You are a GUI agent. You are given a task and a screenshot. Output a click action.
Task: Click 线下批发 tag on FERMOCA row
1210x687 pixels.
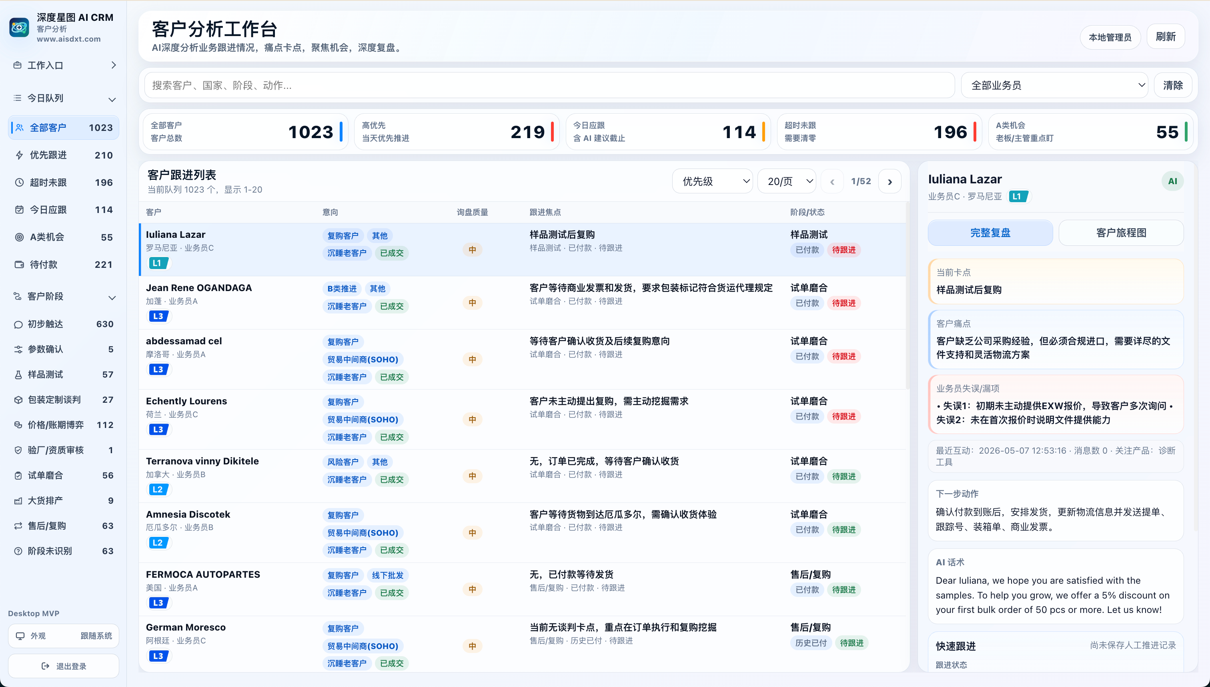click(388, 575)
